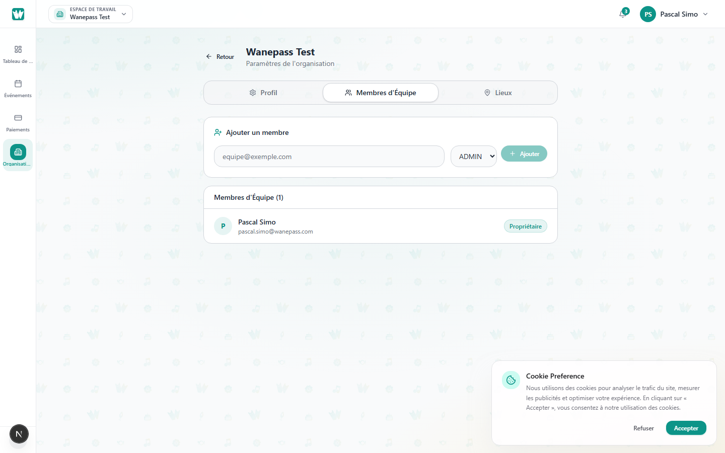Click the PS user avatar
The width and height of the screenshot is (725, 453).
(x=648, y=14)
